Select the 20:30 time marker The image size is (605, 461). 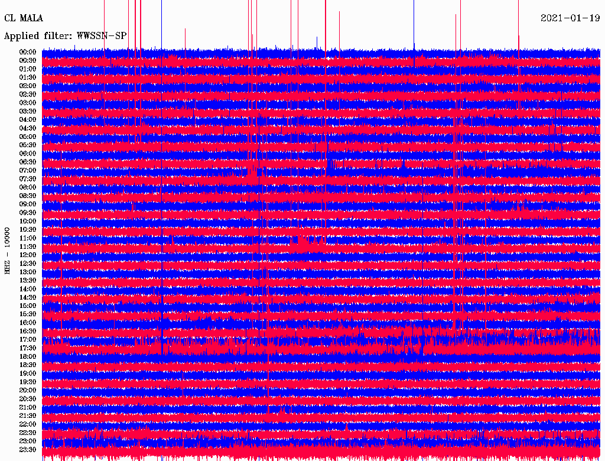click(28, 399)
